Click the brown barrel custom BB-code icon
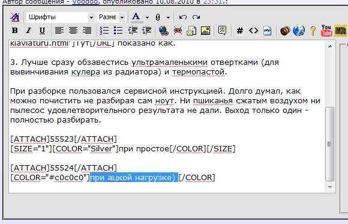This screenshot has height=224, width=348. click(285, 31)
